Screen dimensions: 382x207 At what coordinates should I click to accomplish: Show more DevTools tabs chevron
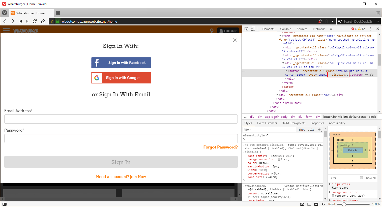pos(331,29)
